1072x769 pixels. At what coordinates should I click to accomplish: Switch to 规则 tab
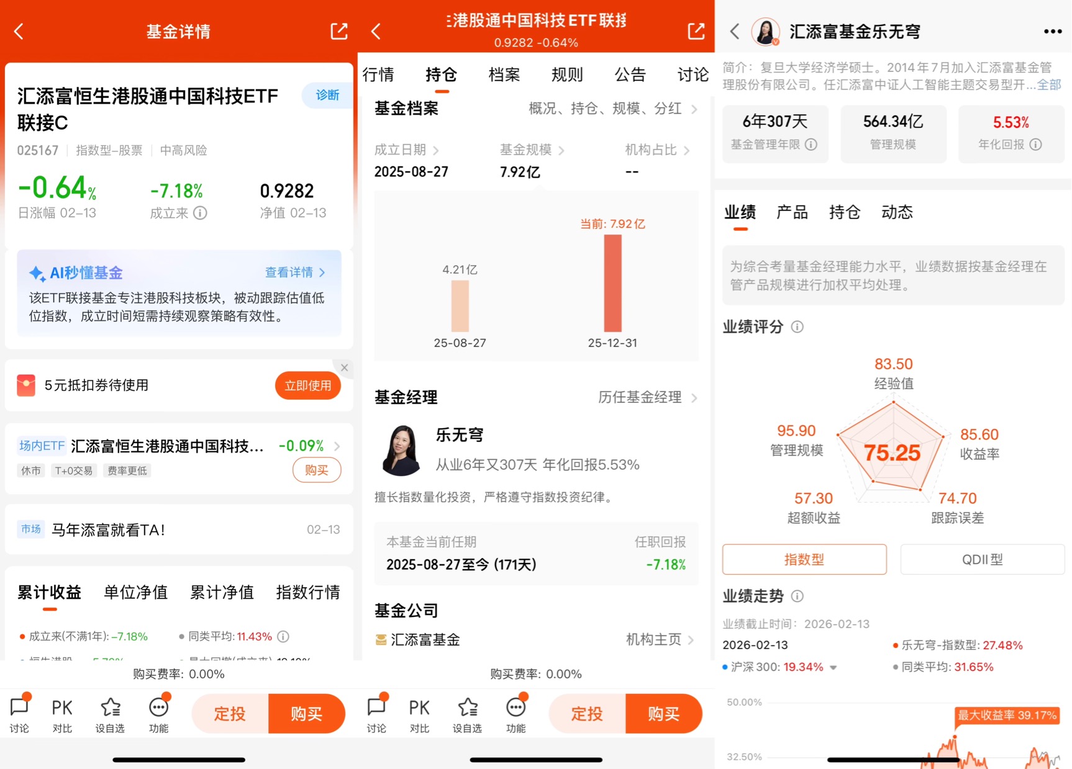point(567,75)
